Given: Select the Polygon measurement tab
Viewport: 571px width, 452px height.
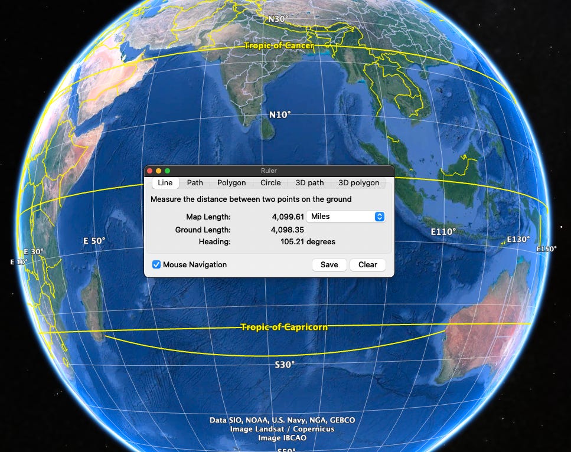Looking at the screenshot, I should coord(231,183).
